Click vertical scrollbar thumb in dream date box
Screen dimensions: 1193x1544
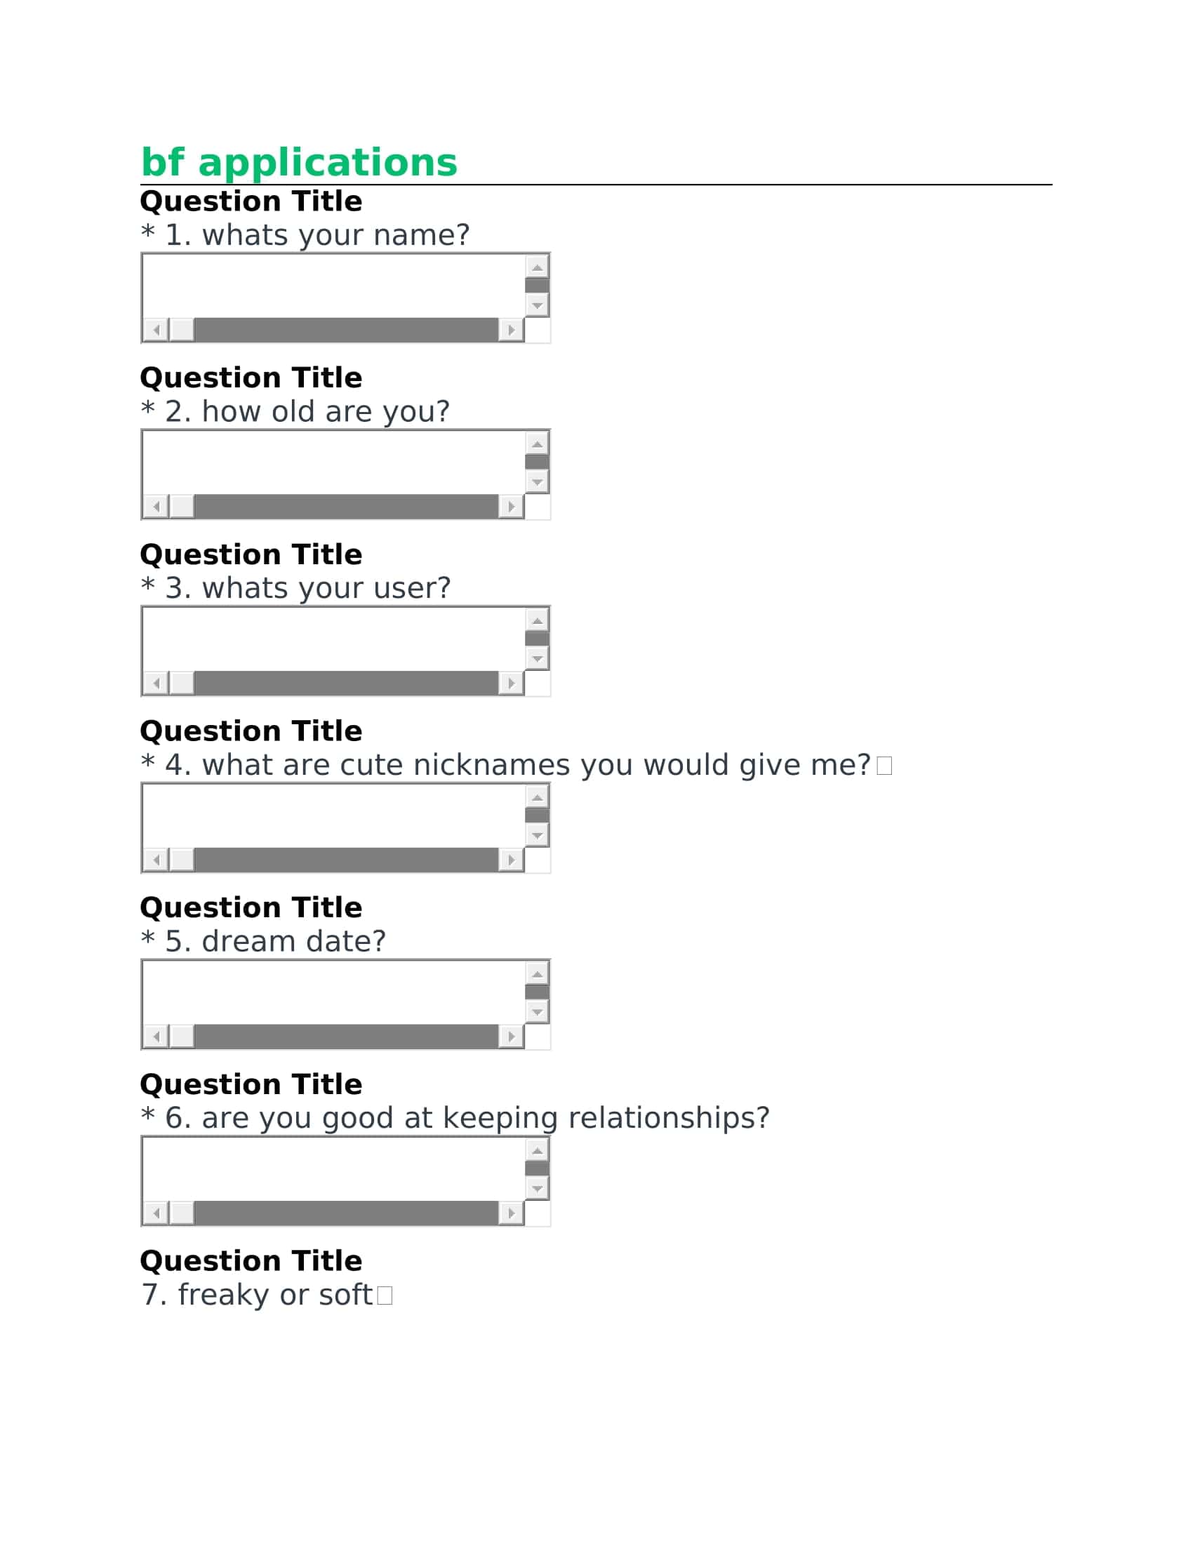[x=537, y=992]
